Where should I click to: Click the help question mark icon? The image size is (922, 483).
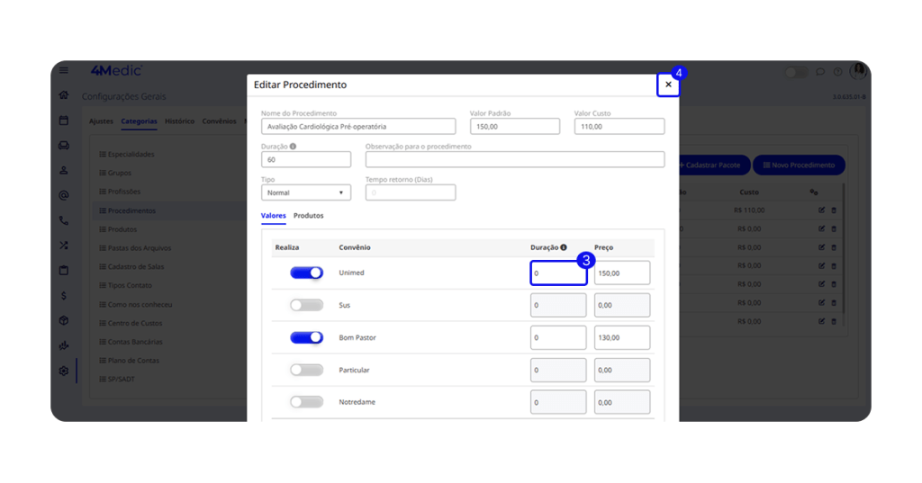click(x=837, y=72)
